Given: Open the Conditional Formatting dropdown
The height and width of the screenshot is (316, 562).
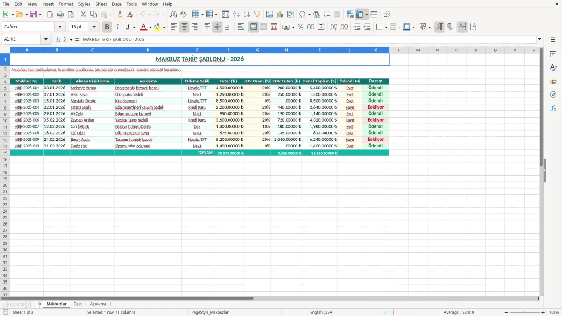Looking at the screenshot, I should (x=429, y=27).
